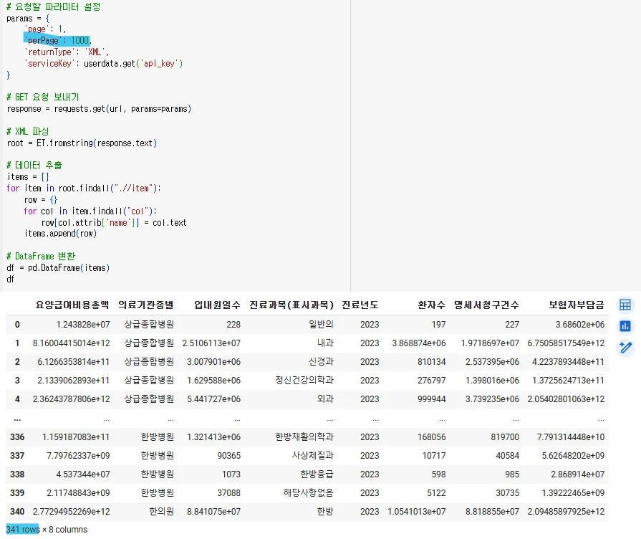This screenshot has width=641, height=539.
Task: Select the 진료과목(표시과목) column header
Action: point(291,305)
